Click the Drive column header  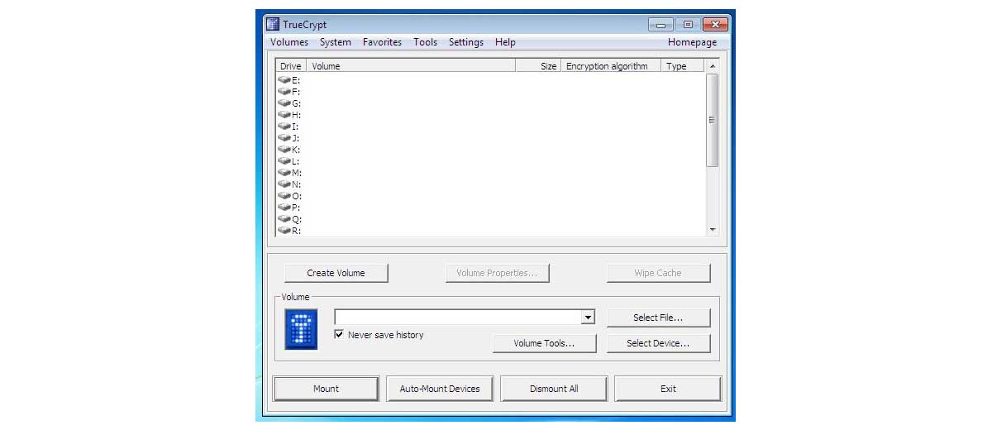(x=291, y=66)
